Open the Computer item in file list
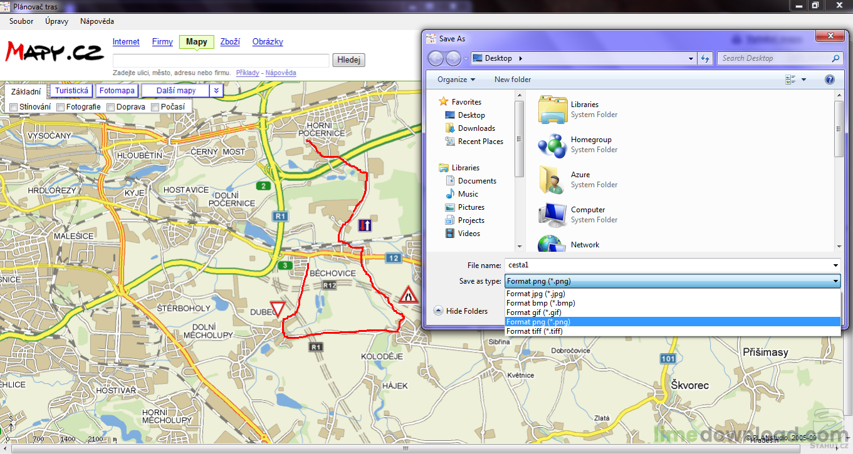Image resolution: width=853 pixels, height=454 pixels. tap(588, 210)
